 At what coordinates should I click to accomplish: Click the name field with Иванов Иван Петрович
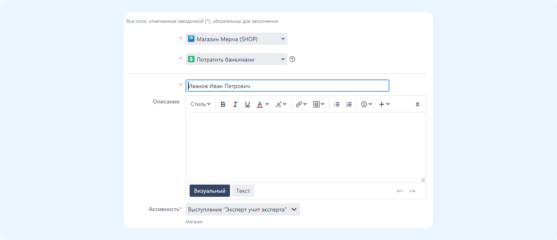pos(287,86)
